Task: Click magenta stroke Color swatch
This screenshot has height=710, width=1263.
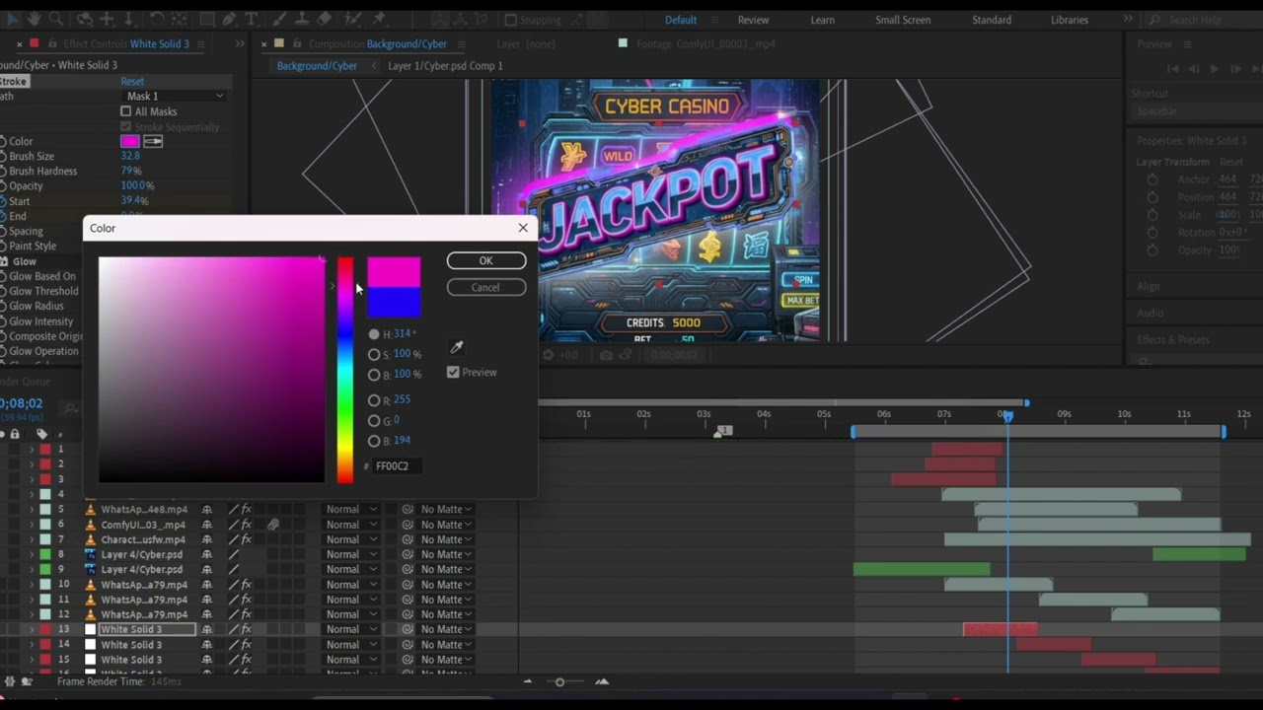Action: coord(130,141)
